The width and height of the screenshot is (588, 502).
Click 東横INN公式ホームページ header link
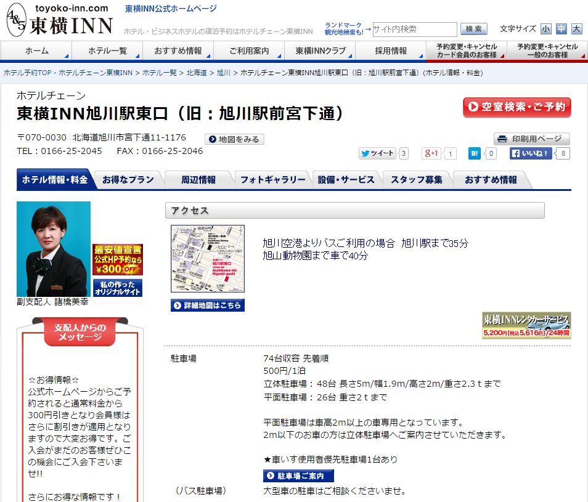(171, 9)
